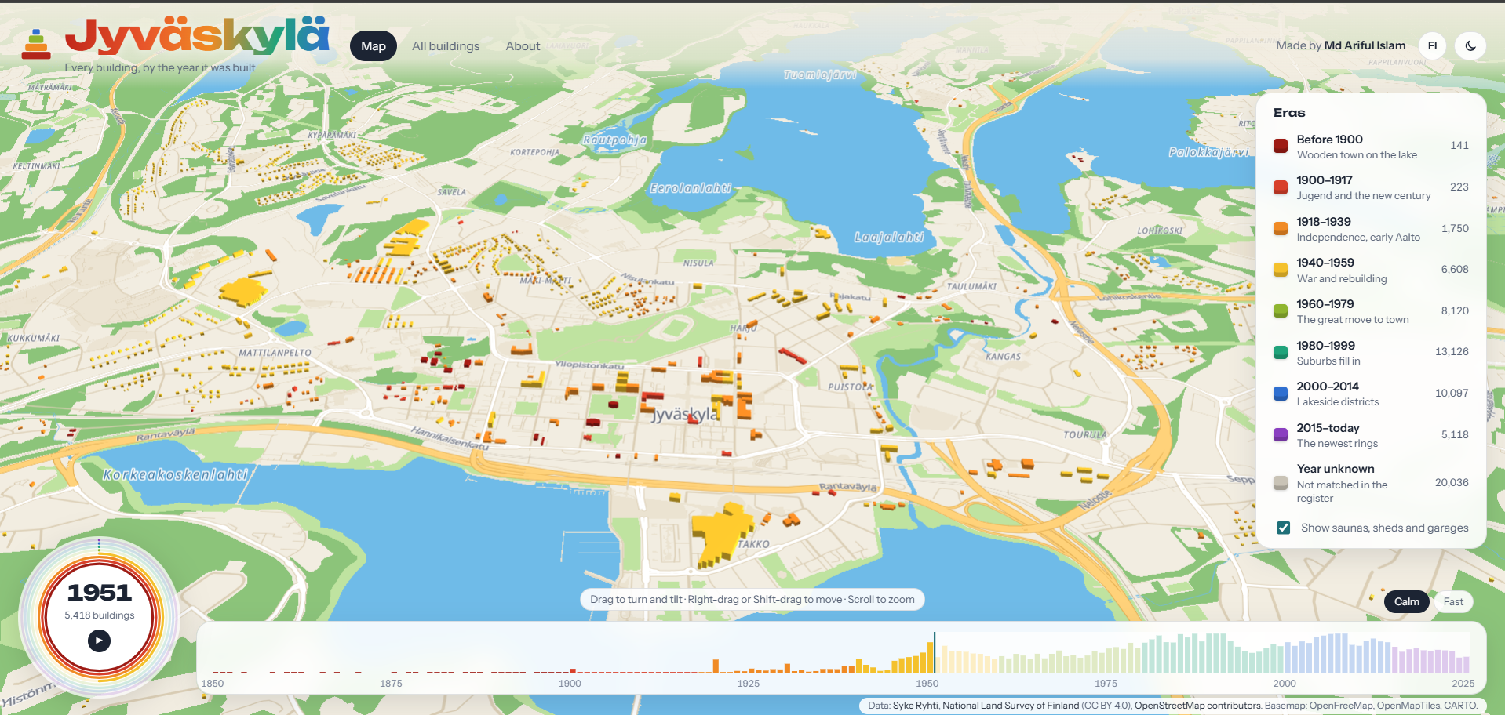Screen dimensions: 1505x715
Task: Jump to 1925 on the timeline
Action: click(749, 684)
